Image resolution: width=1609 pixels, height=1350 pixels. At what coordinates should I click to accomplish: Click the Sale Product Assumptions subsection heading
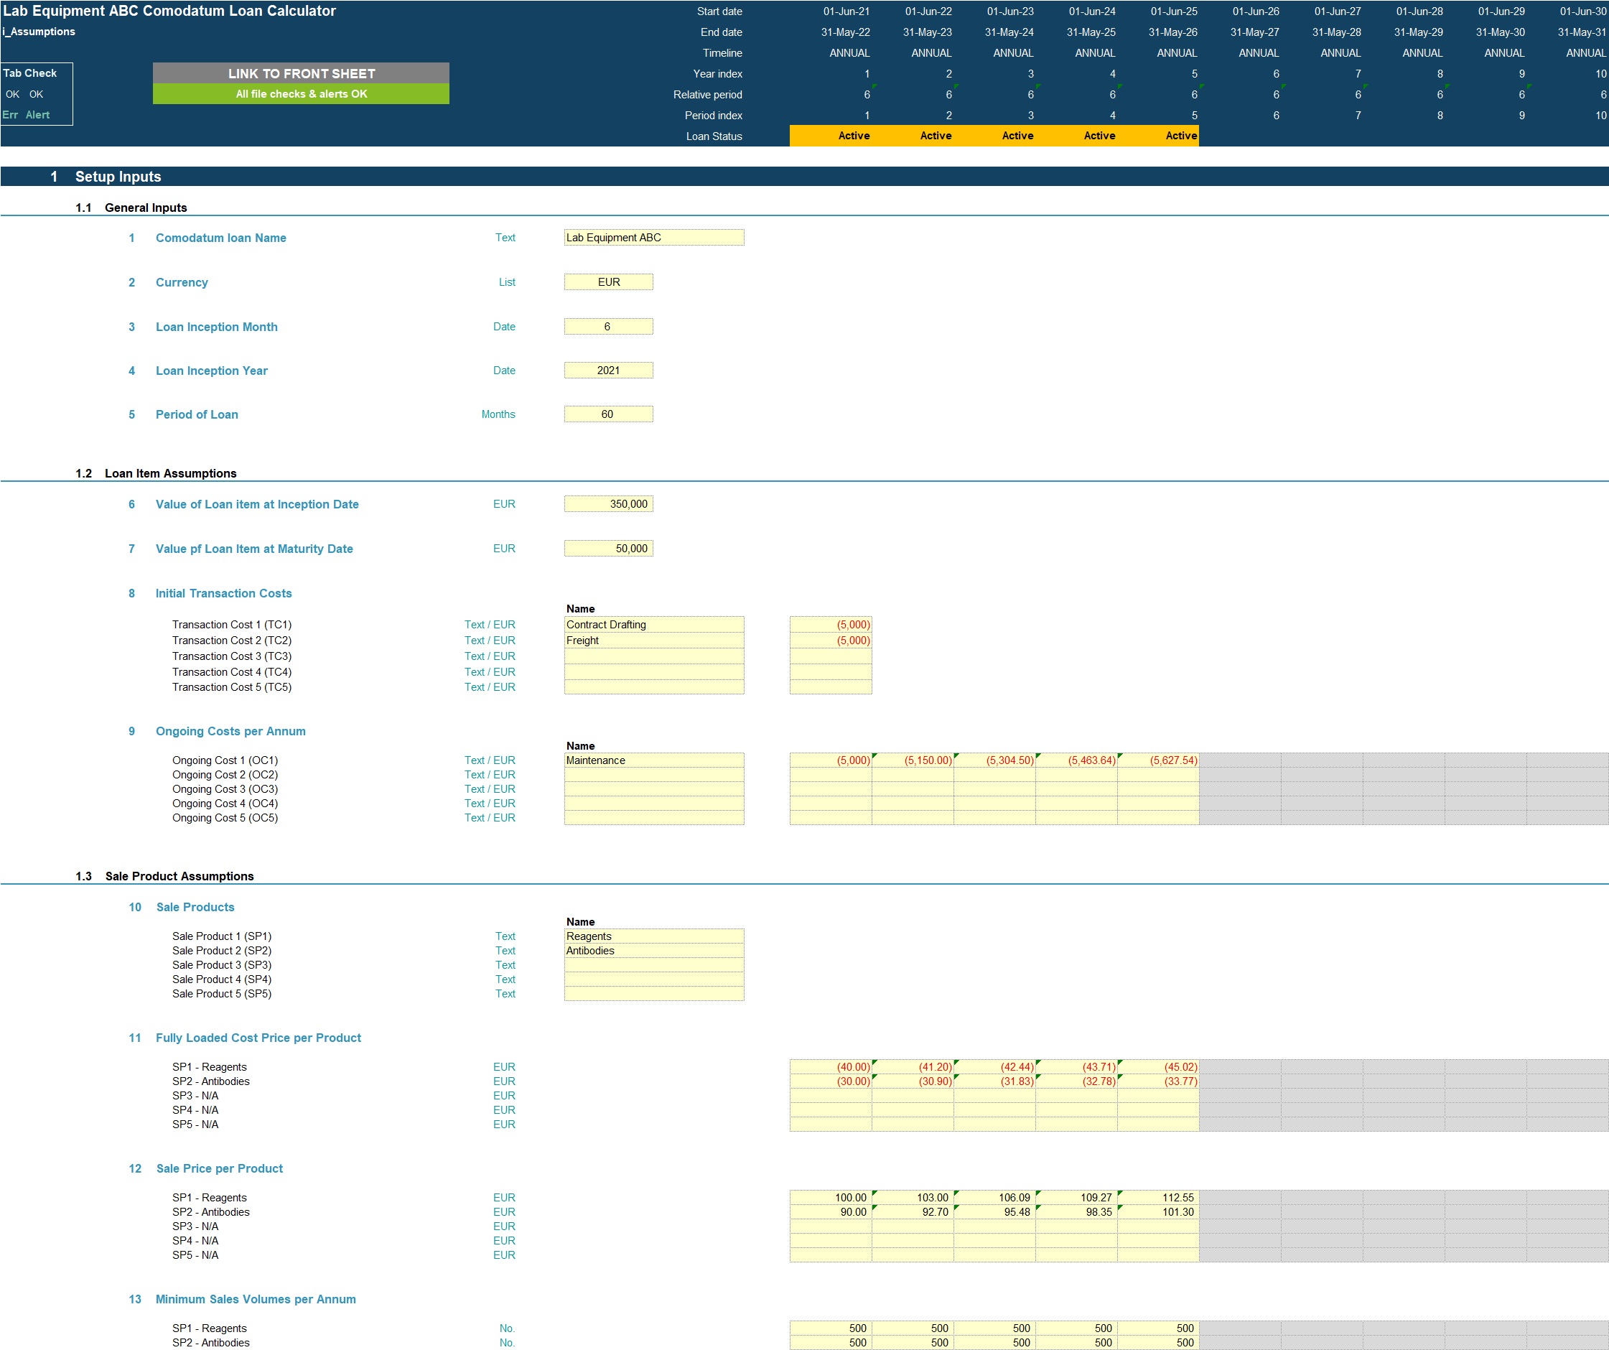(179, 877)
